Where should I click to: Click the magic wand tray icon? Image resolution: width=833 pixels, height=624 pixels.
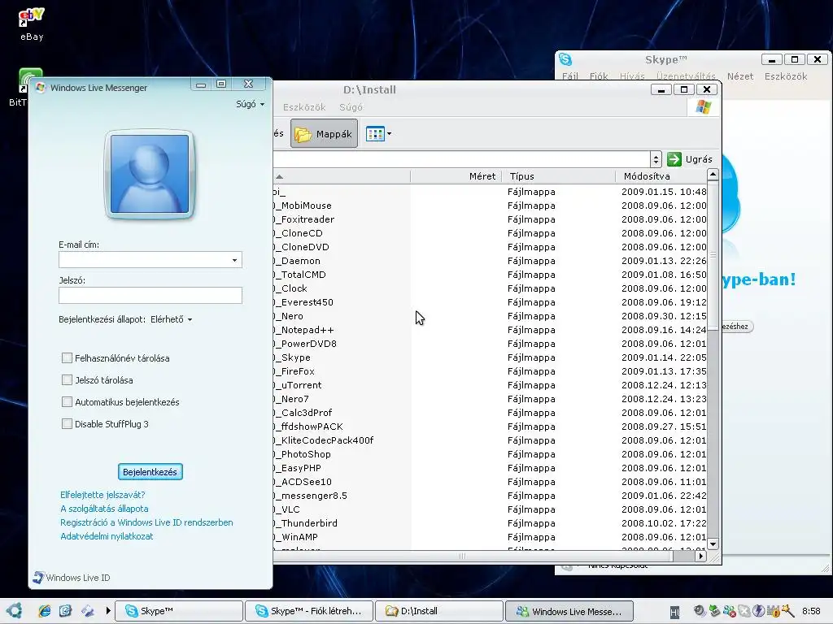click(x=787, y=611)
